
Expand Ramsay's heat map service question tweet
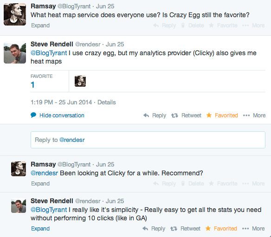40,26
